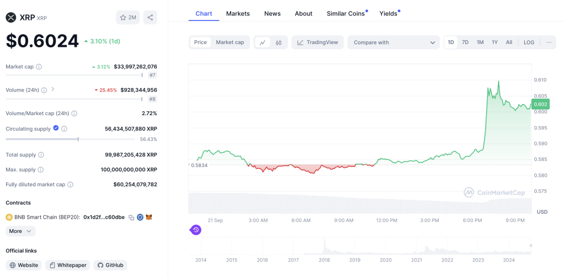
Task: Click the $928,344,956 volume value
Action: click(x=138, y=90)
